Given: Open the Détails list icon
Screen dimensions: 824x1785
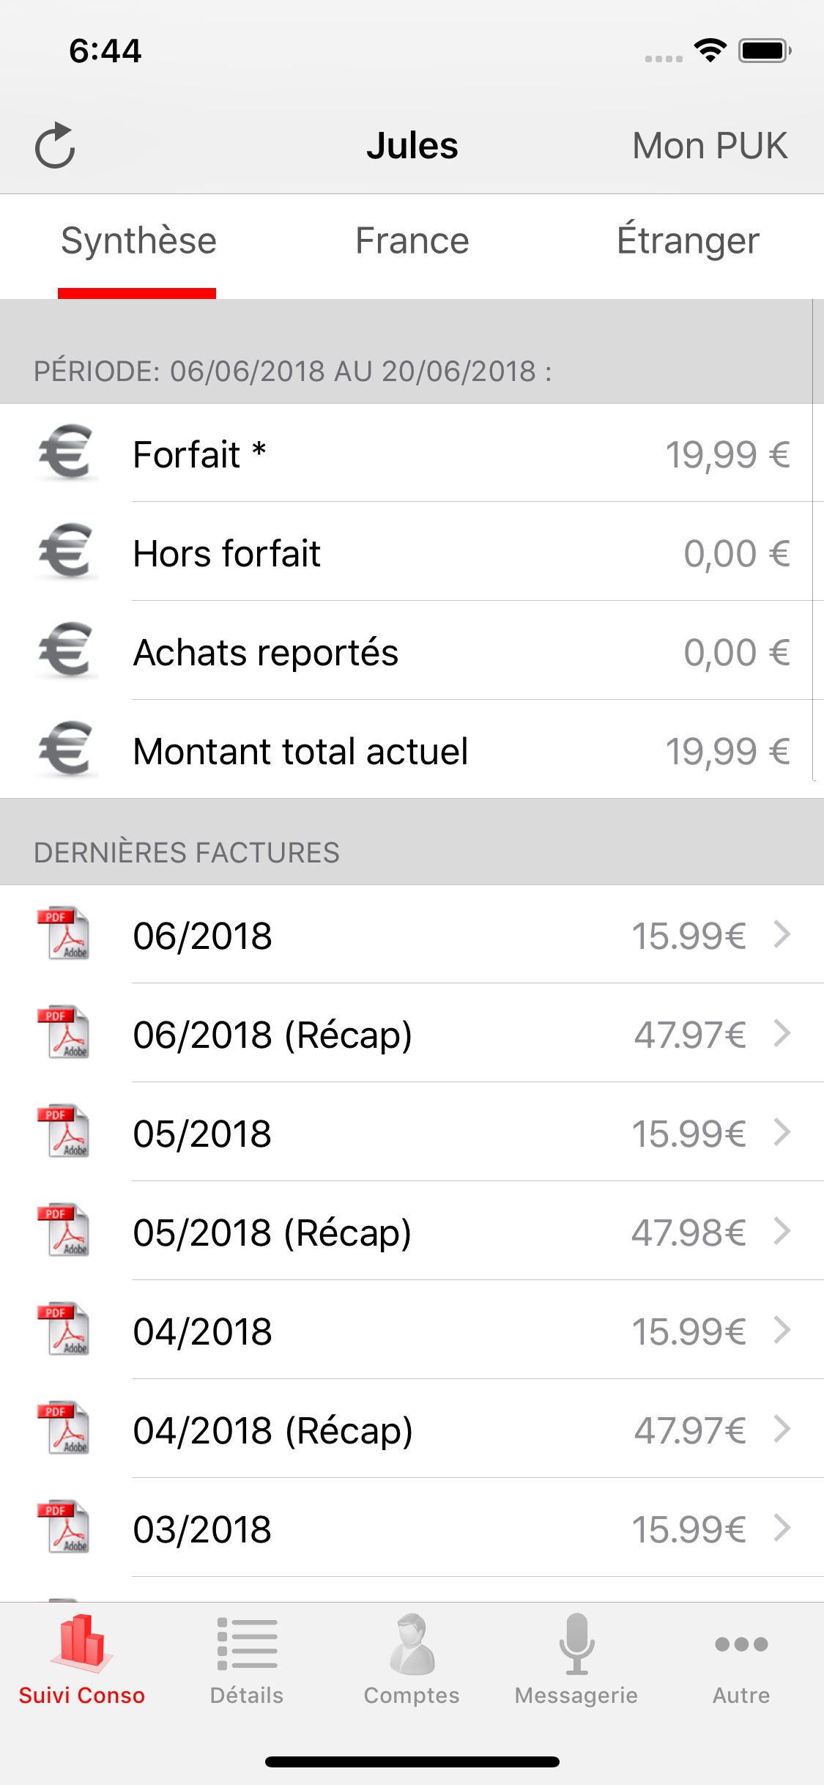Looking at the screenshot, I should coord(247,1645).
